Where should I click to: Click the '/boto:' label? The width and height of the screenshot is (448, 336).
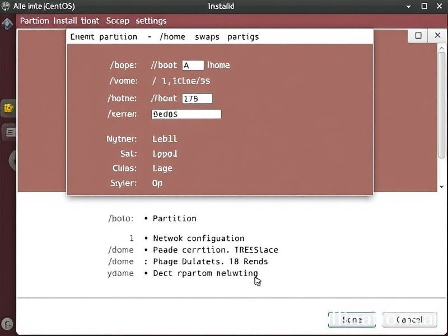click(121, 218)
